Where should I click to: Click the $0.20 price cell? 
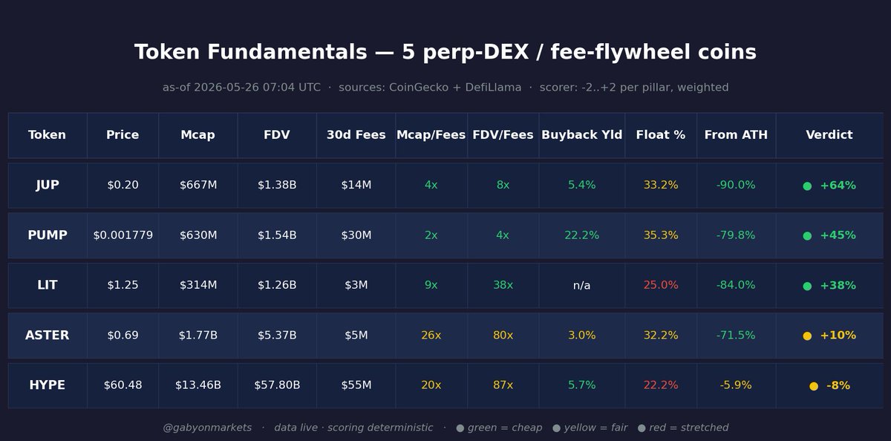(x=123, y=186)
